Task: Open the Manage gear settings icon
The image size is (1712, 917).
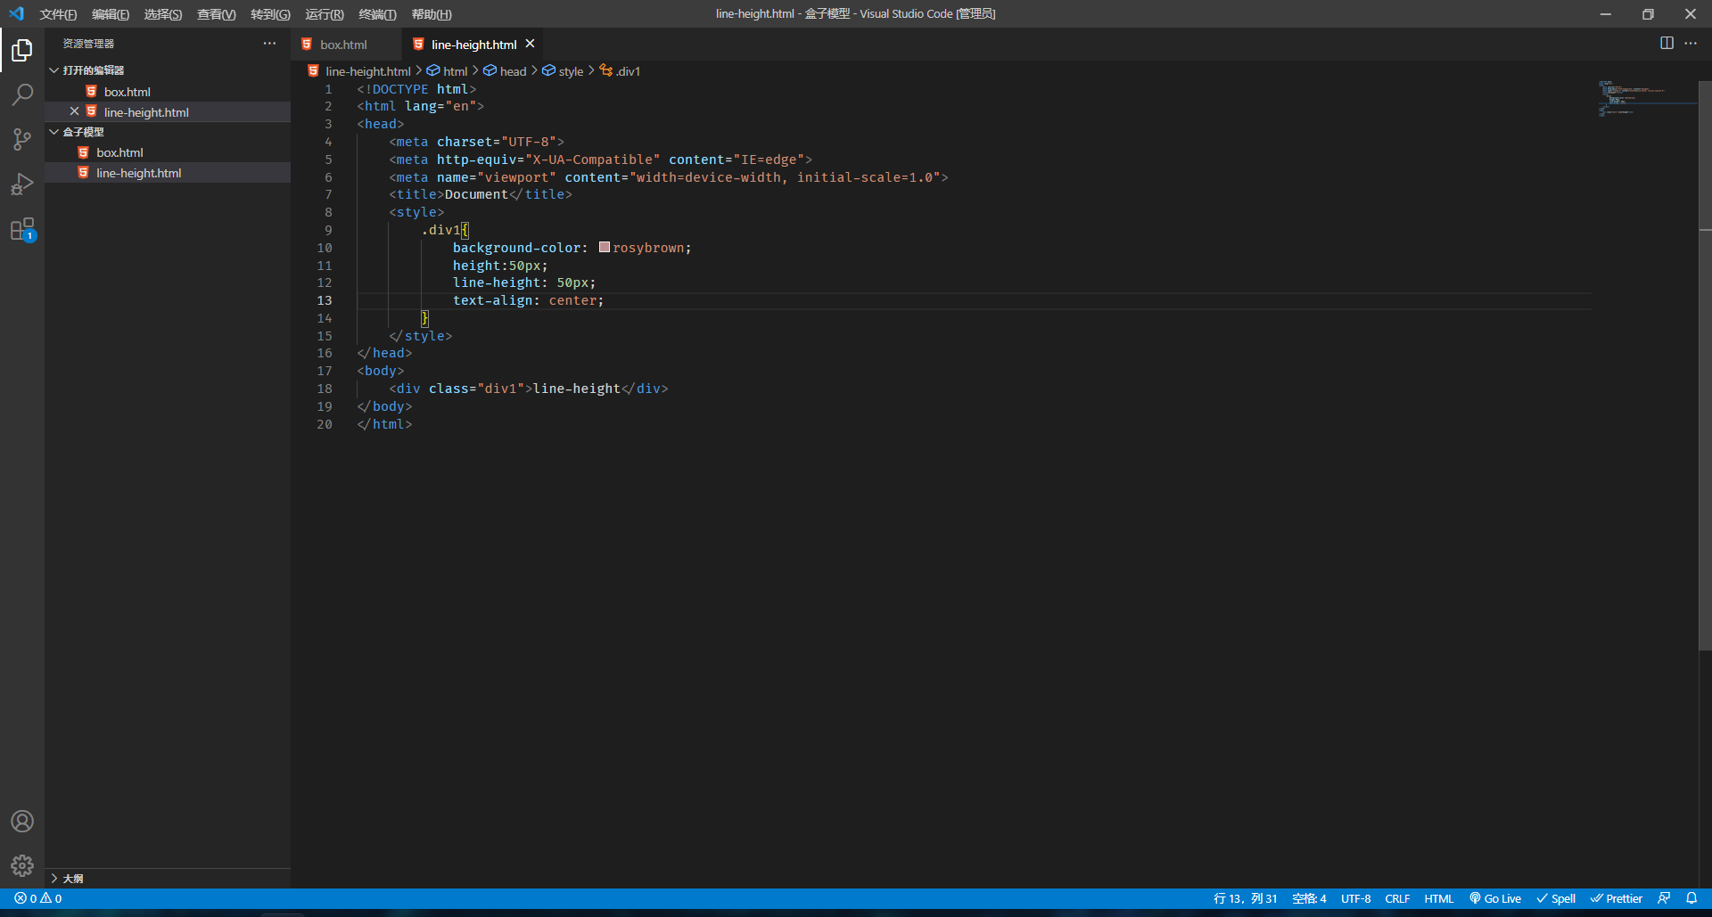Action: tap(22, 865)
